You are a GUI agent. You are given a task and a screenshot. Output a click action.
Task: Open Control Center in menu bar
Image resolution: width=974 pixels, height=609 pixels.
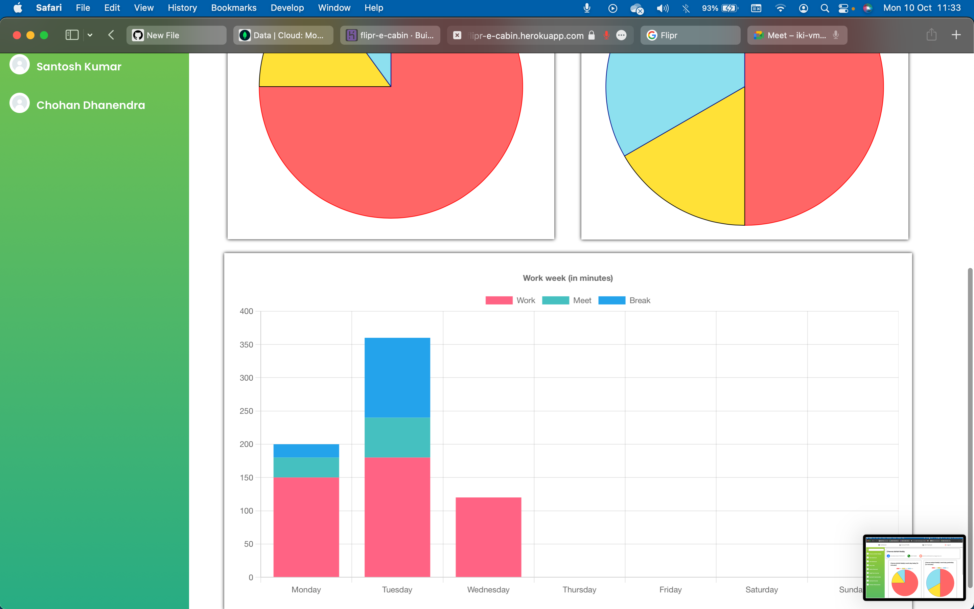(843, 8)
